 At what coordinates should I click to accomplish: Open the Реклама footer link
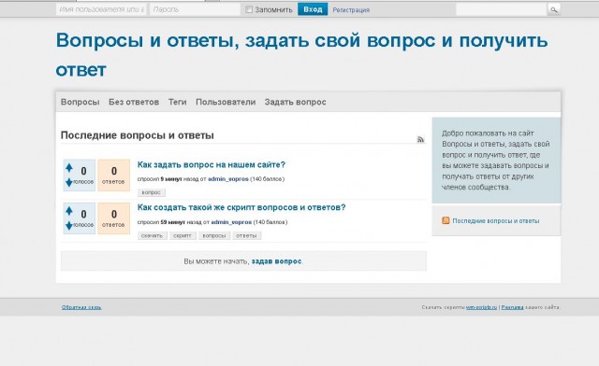512,307
